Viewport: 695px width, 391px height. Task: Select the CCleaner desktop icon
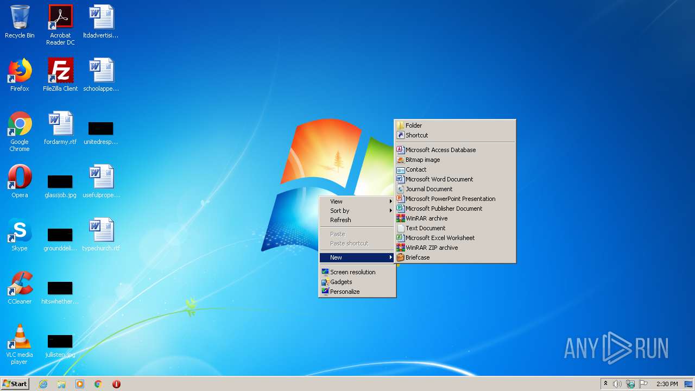tap(20, 288)
